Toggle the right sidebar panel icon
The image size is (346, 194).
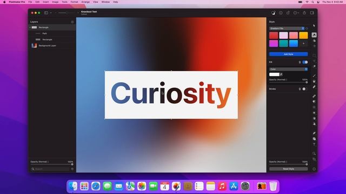(x=312, y=13)
